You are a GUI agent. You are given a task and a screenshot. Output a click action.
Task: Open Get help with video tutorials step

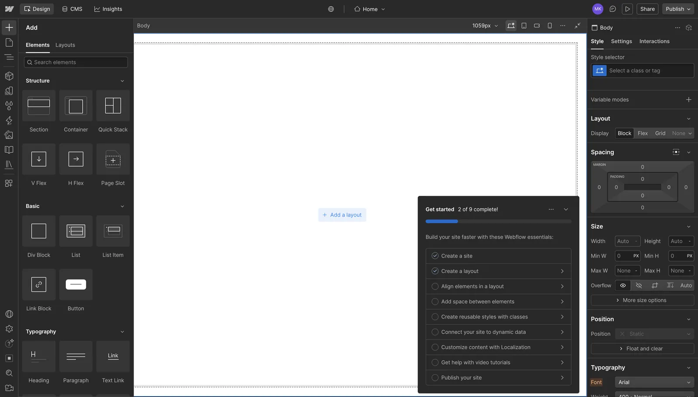tap(498, 363)
